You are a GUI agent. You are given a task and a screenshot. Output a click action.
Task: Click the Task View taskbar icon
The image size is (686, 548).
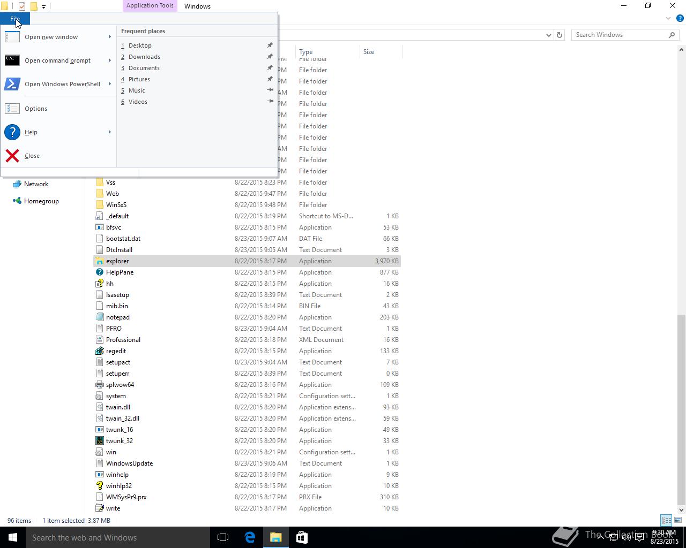223,537
